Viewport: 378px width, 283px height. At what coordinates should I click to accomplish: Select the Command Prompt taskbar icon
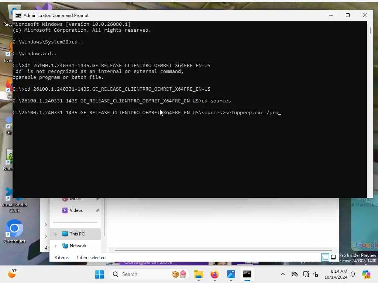(x=247, y=274)
